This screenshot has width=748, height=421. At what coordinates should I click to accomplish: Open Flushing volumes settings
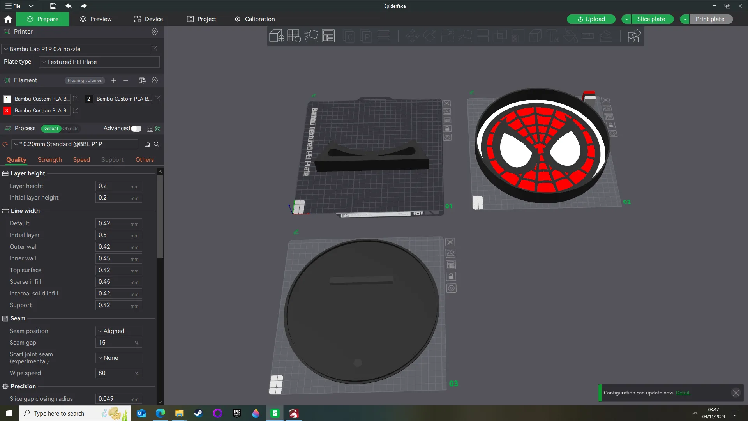[85, 81]
